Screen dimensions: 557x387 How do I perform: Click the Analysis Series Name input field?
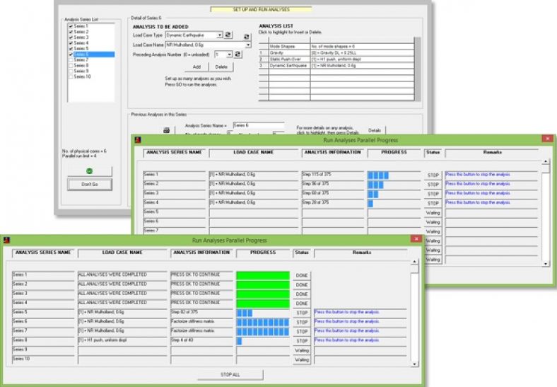[x=259, y=125]
